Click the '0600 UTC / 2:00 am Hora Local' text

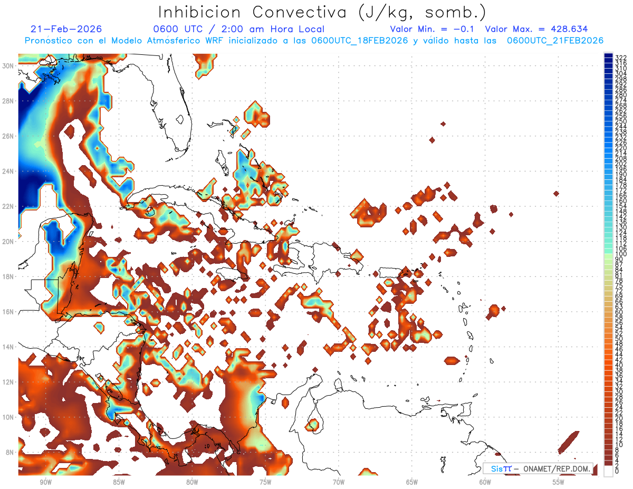coord(239,29)
